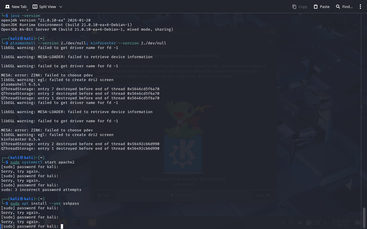Click the New Tab plus icon

[7, 7]
